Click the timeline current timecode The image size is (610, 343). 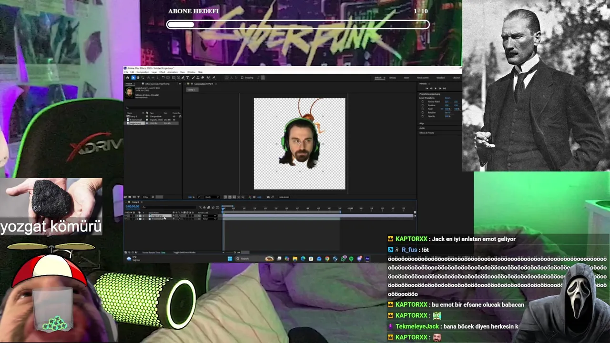[132, 206]
